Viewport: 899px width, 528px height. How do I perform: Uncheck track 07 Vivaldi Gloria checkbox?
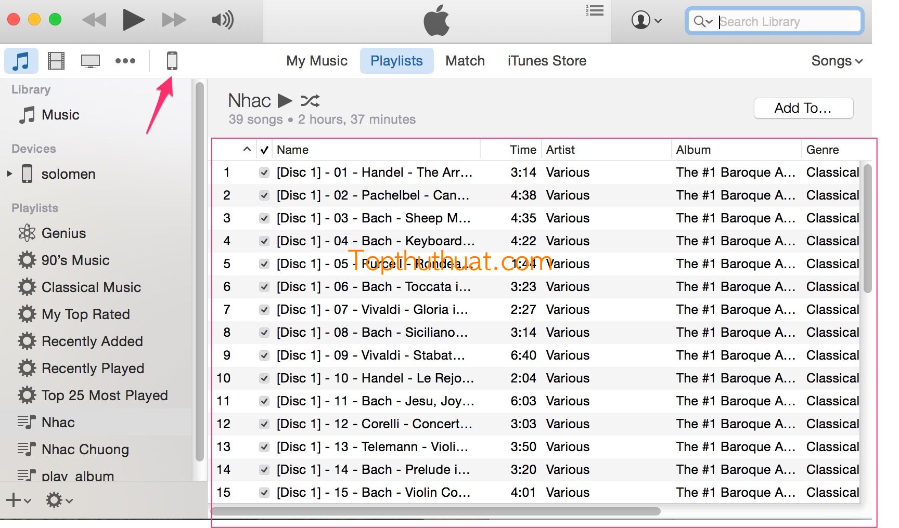[x=264, y=310]
